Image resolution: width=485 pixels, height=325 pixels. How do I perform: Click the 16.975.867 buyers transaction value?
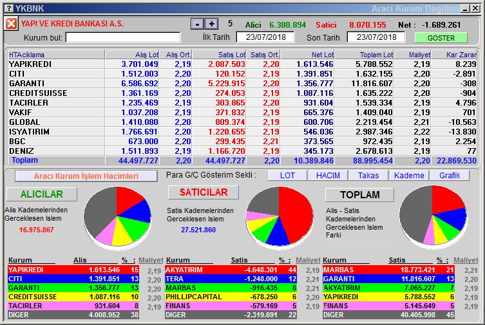point(37,230)
